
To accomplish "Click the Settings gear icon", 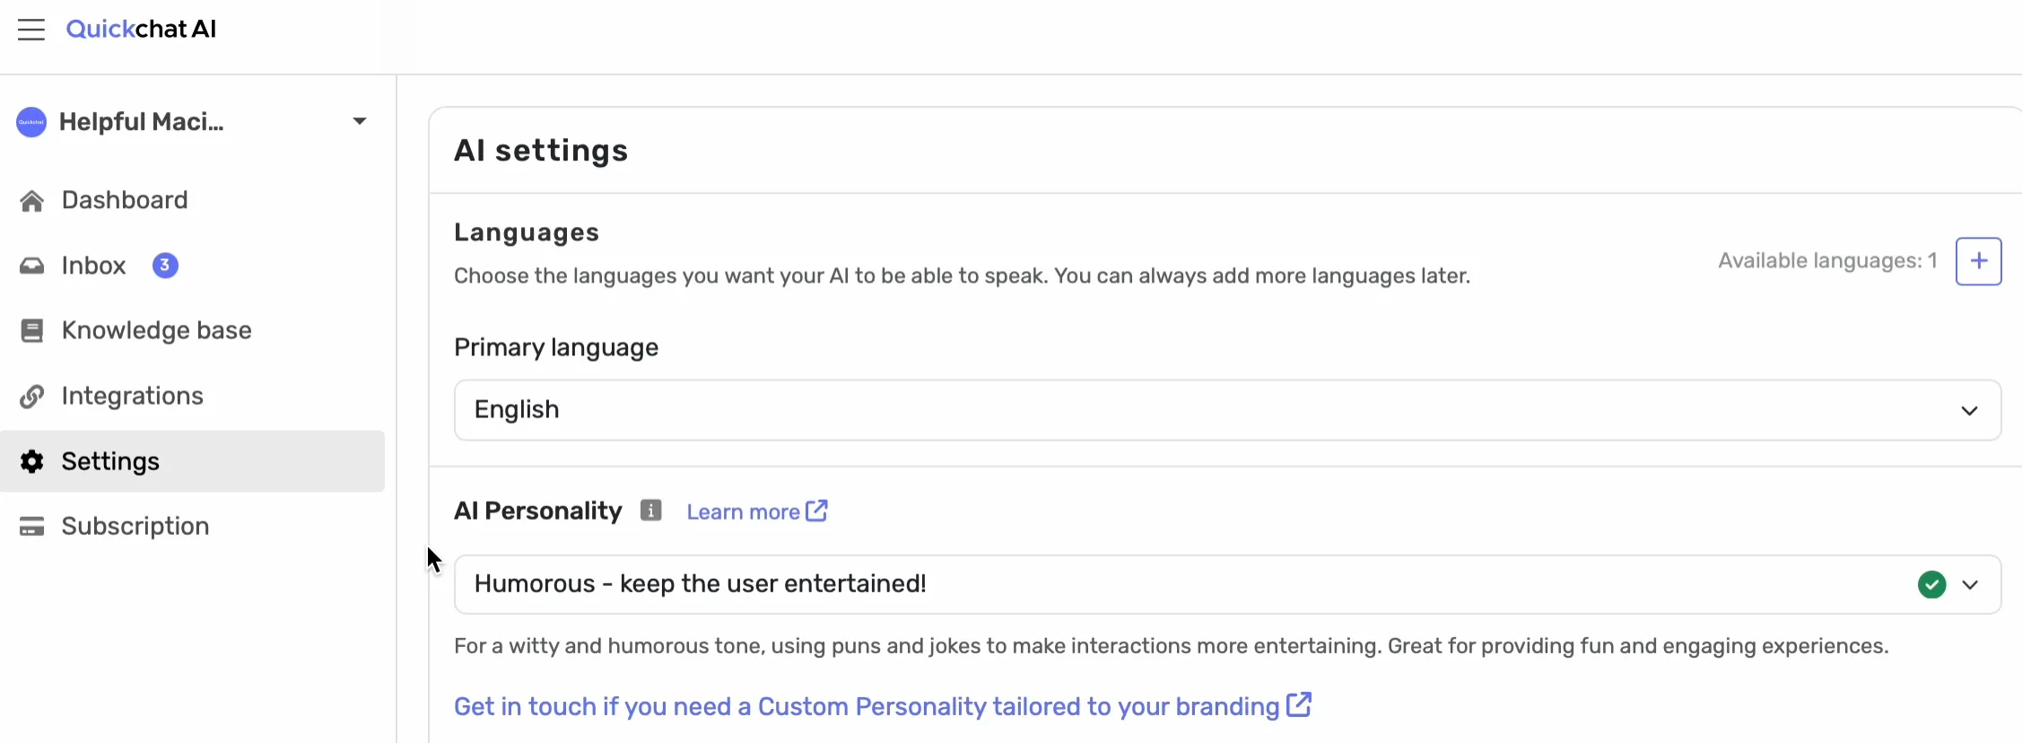I will [x=32, y=461].
